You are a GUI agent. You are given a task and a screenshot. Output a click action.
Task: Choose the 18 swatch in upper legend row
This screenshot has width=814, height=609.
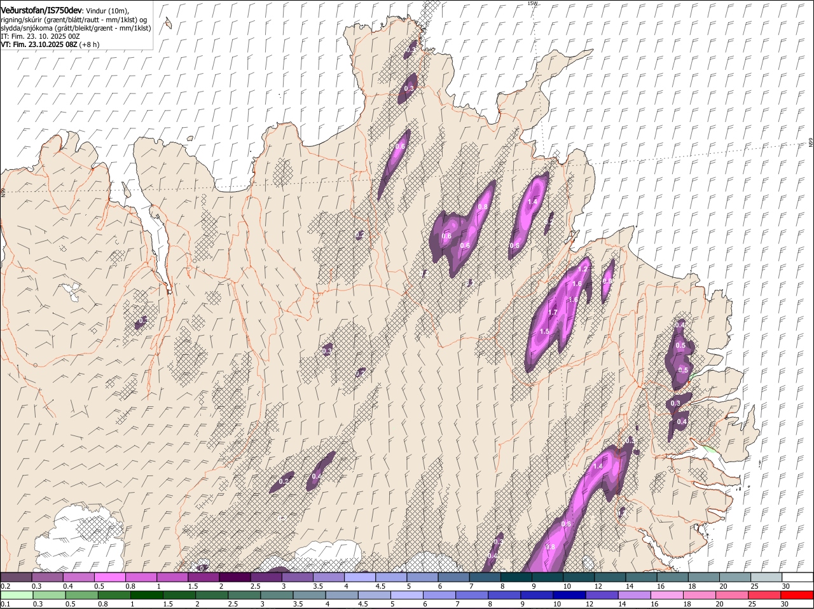[x=703, y=577]
